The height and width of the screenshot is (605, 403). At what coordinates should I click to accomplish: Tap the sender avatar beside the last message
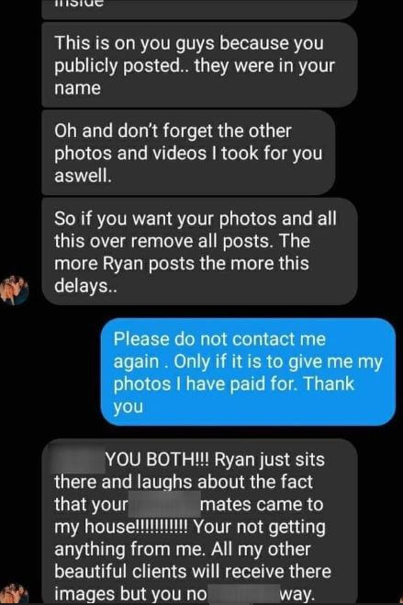pos(15,594)
